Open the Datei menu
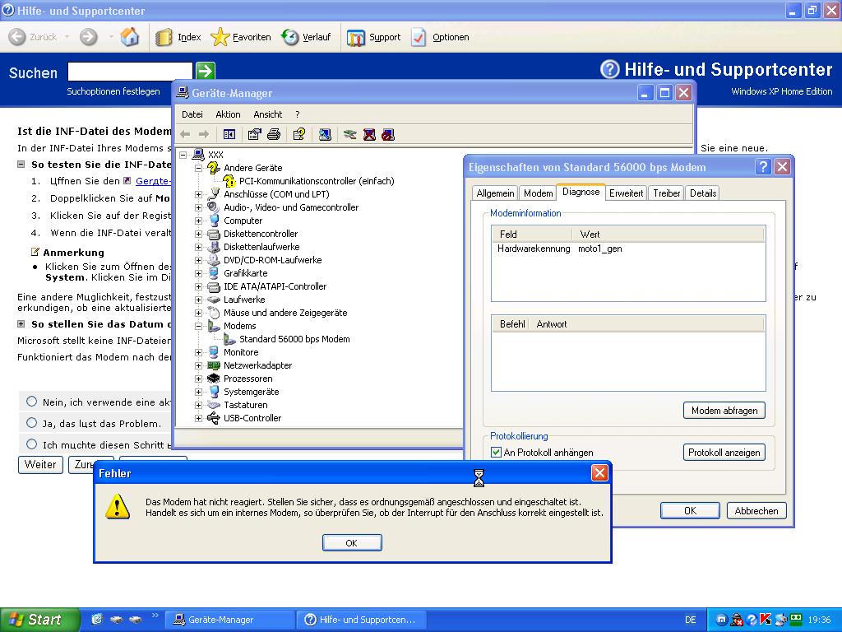This screenshot has width=842, height=632. (x=192, y=114)
